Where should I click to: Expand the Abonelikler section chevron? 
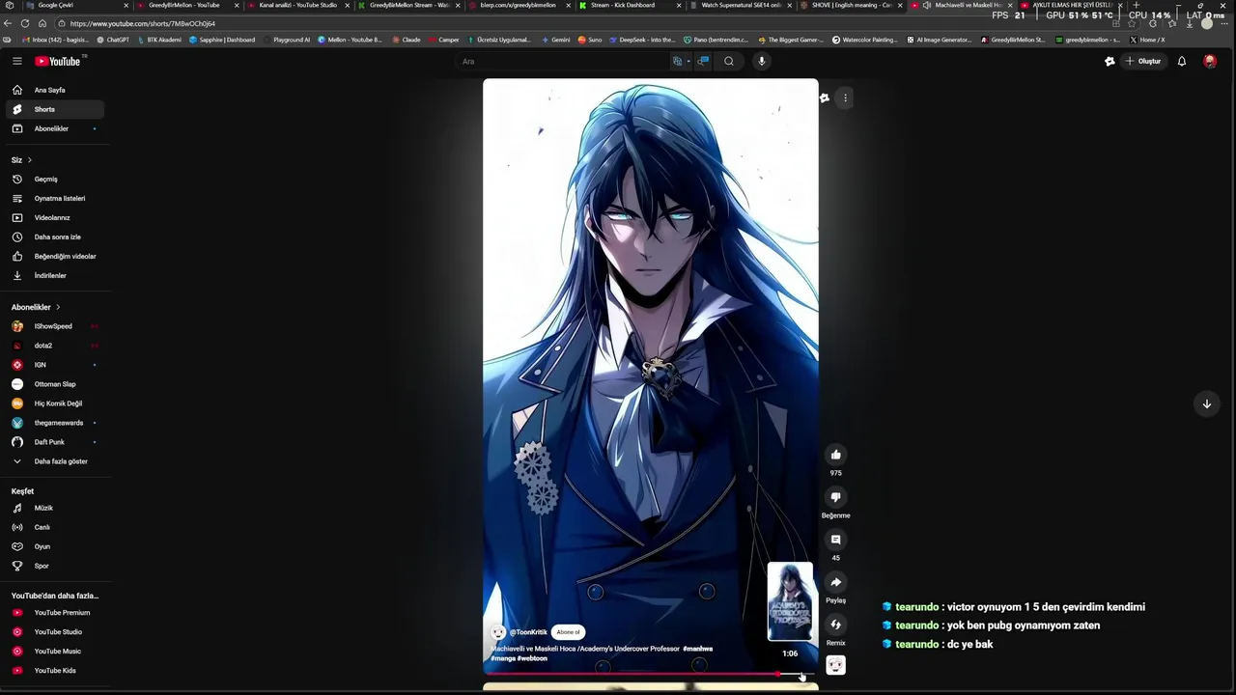58,307
